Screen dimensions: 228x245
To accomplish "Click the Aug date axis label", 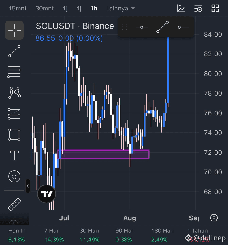I will point(130,218).
